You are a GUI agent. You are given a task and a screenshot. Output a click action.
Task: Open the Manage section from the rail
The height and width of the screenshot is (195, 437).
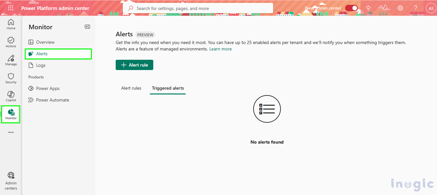pyautogui.click(x=11, y=60)
